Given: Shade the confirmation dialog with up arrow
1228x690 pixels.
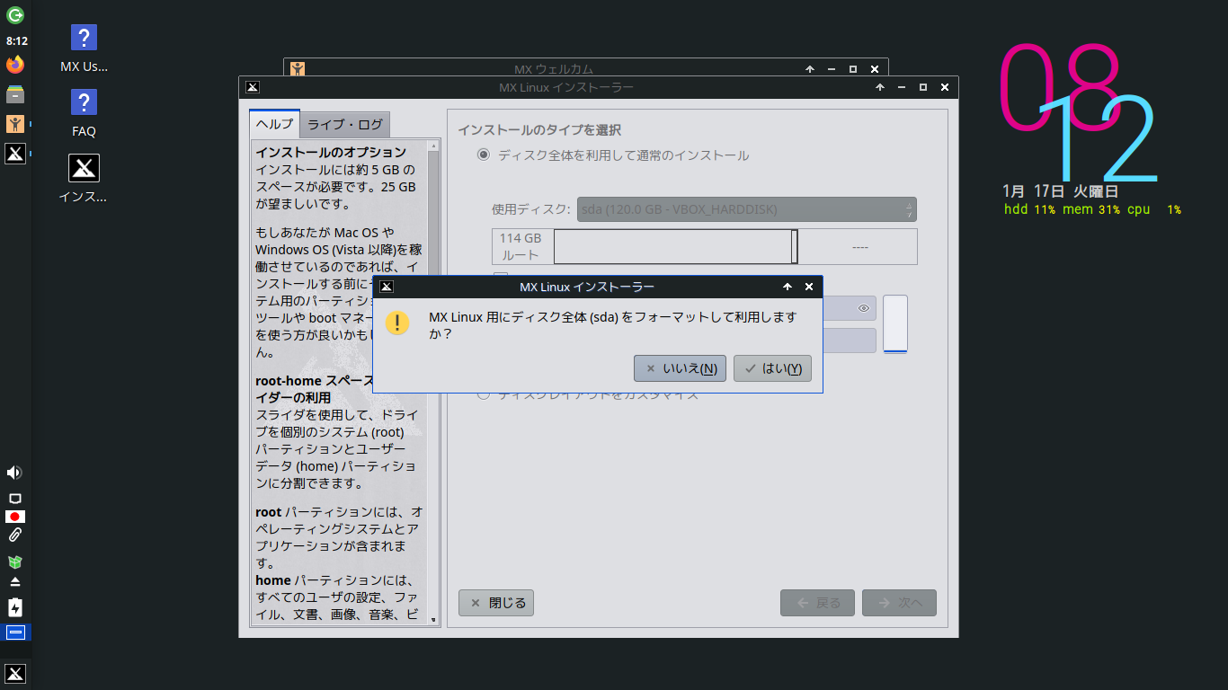Looking at the screenshot, I should [788, 287].
